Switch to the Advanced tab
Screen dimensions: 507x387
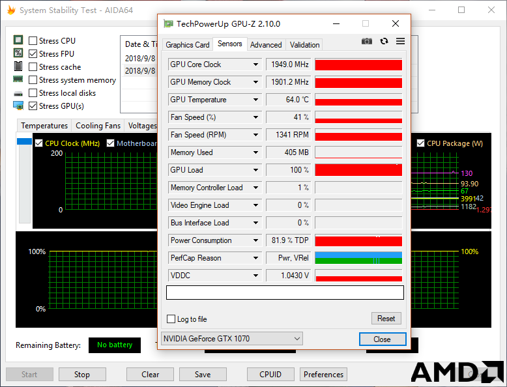click(266, 44)
